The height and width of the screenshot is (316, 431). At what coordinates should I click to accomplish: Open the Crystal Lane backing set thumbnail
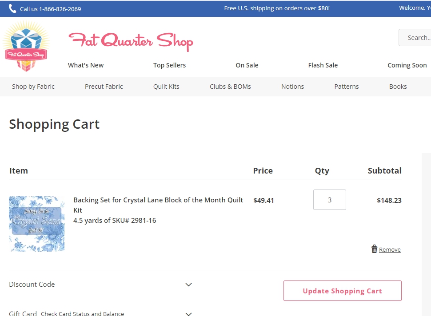(37, 224)
